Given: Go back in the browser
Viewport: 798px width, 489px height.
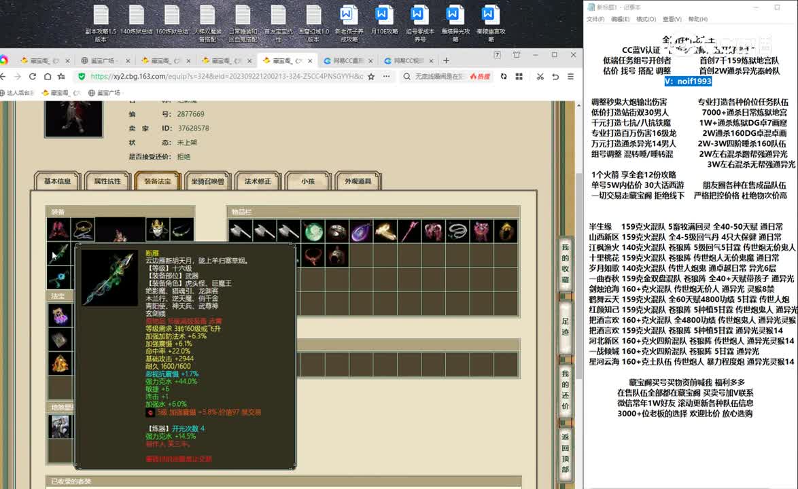Looking at the screenshot, I should pos(3,76).
